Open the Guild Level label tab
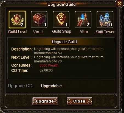 18,32
